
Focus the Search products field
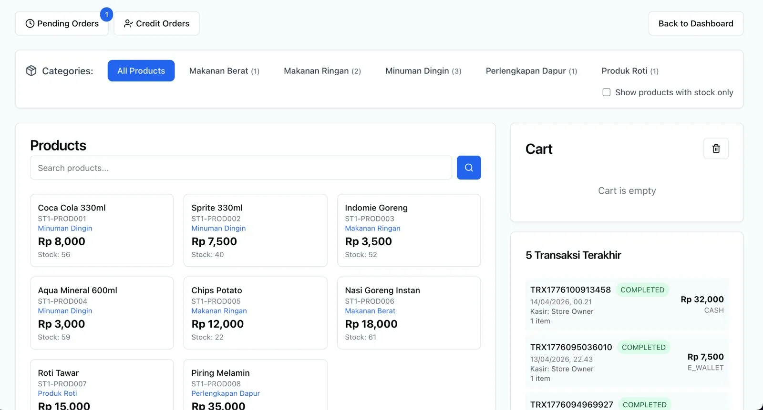click(x=241, y=168)
